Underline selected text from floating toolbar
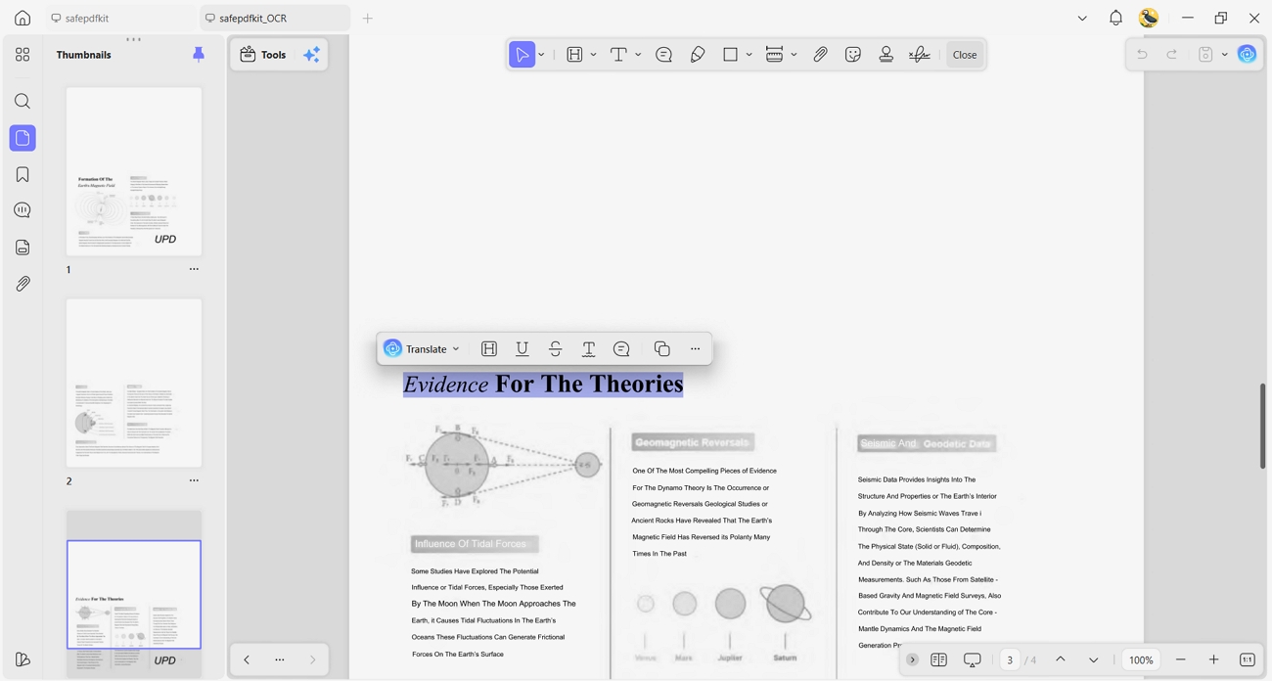This screenshot has height=681, width=1272. pos(522,349)
